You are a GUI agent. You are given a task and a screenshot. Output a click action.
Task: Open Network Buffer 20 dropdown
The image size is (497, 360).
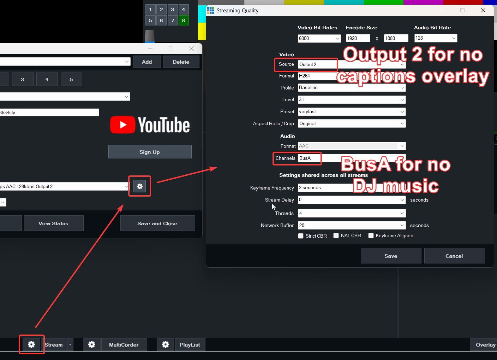pos(352,225)
